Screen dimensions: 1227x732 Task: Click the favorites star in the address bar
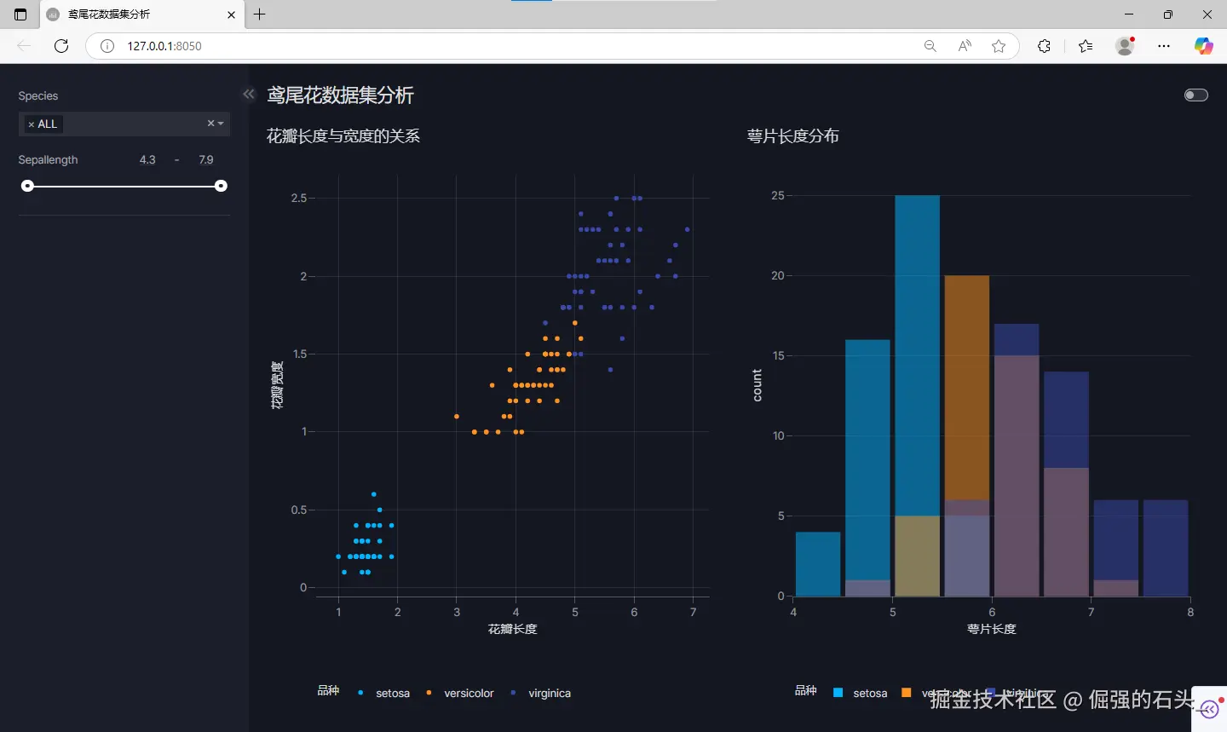click(998, 46)
